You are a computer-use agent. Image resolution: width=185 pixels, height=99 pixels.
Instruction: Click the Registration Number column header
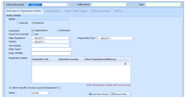(71, 59)
